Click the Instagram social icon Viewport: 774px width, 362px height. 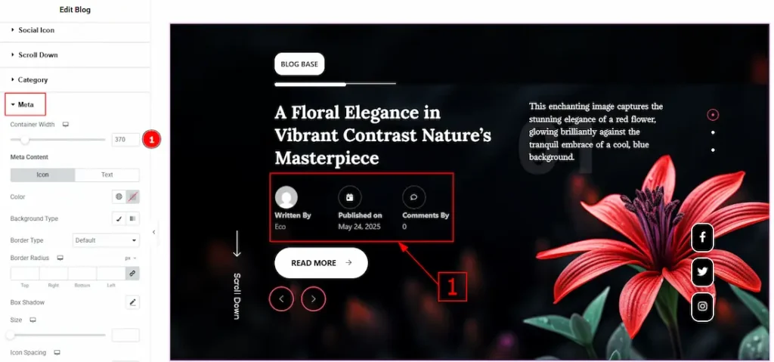point(702,306)
